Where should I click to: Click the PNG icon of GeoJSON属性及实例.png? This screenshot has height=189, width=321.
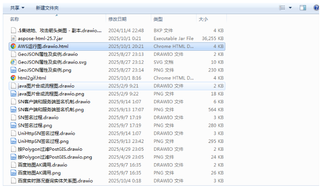[x=13, y=70]
